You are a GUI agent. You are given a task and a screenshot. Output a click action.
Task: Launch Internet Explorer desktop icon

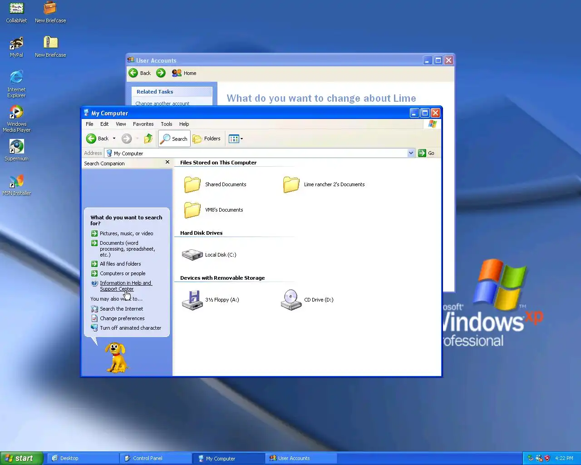point(16,84)
